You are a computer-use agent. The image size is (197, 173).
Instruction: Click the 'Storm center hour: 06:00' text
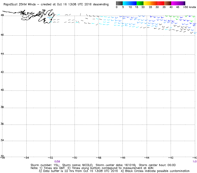pyautogui.click(x=157, y=165)
